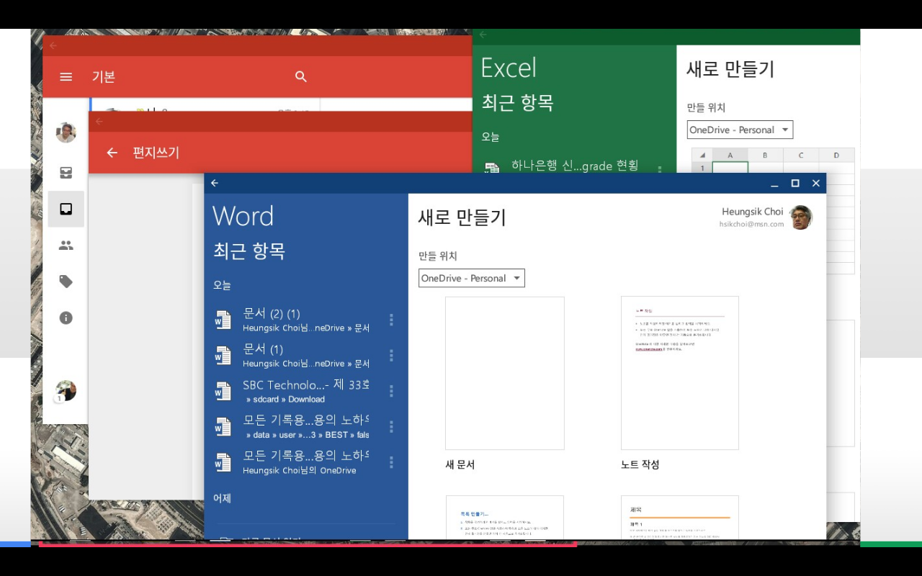Click column D header in the Excel preview
The image size is (922, 576).
pyautogui.click(x=836, y=155)
